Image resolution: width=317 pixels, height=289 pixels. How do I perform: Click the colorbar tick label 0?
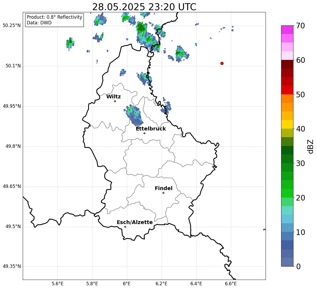[299, 267]
